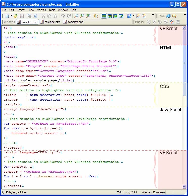Click the Properties for All Configurations icon

point(144,16)
